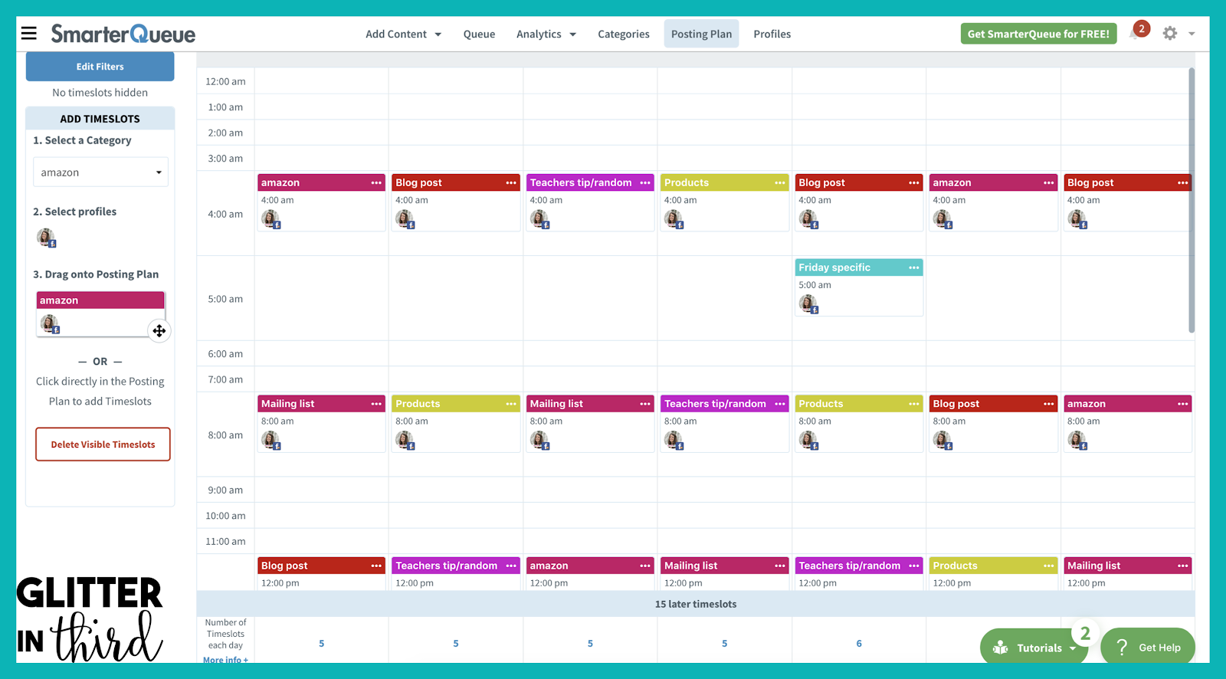The height and width of the screenshot is (679, 1226).
Task: Click yellow Products header at 4:00 am
Action: 724,182
